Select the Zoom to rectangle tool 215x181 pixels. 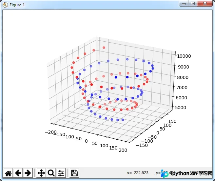click(51, 173)
